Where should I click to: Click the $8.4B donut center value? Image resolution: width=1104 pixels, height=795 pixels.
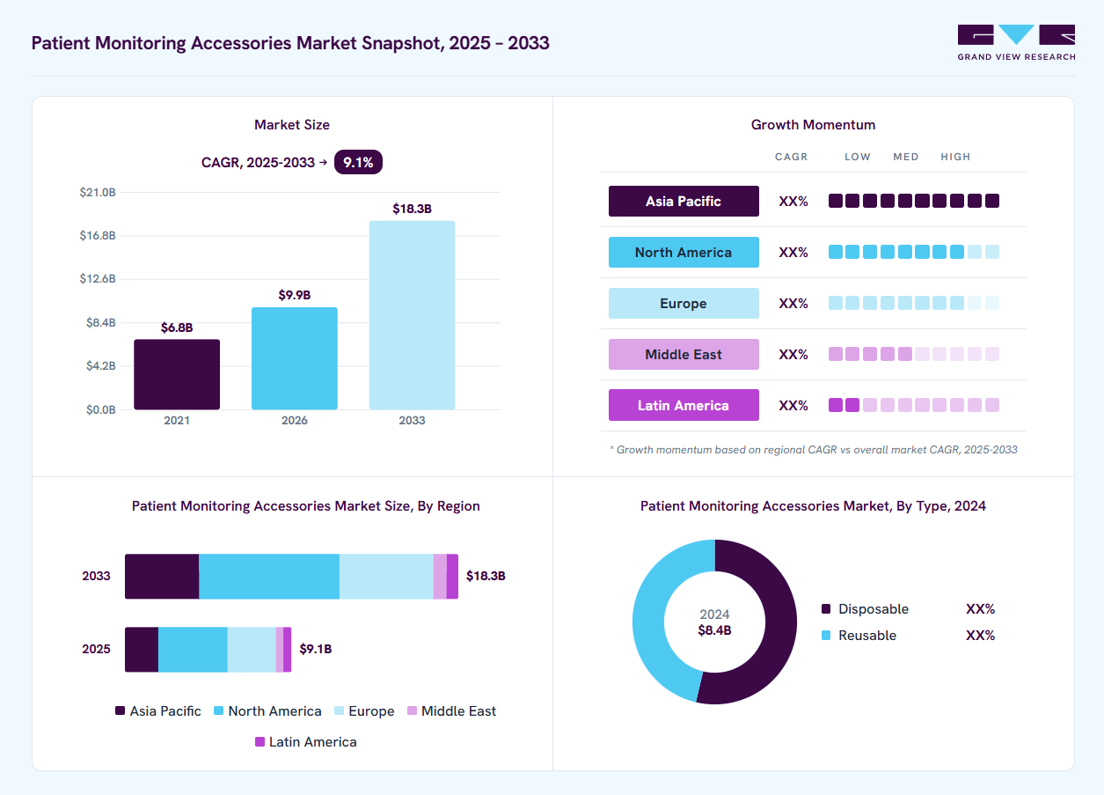(x=714, y=630)
